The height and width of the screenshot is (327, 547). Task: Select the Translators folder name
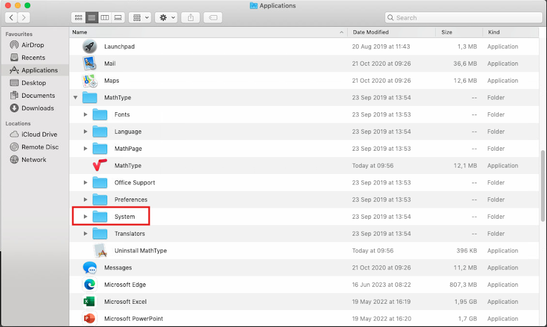pos(129,233)
